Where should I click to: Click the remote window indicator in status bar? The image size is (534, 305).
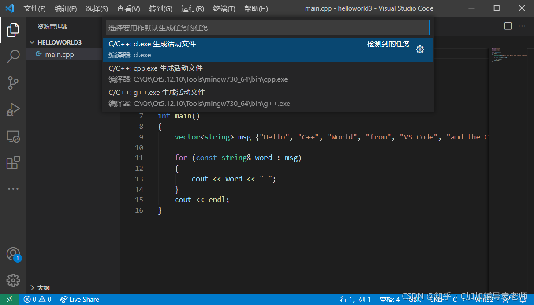click(x=10, y=299)
